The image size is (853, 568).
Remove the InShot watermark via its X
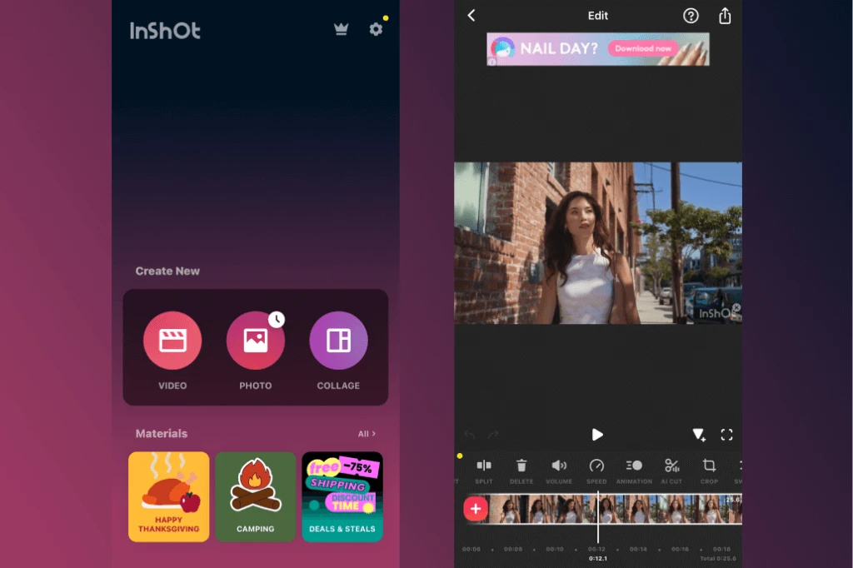(x=736, y=308)
